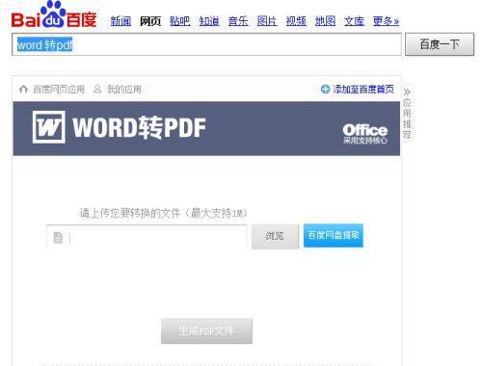The width and height of the screenshot is (482, 366).
Task: Click the home icon beside 百度网页应用
Action: coord(23,89)
